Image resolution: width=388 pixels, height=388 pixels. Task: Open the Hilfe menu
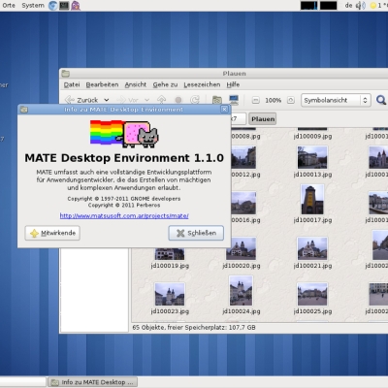click(x=233, y=84)
